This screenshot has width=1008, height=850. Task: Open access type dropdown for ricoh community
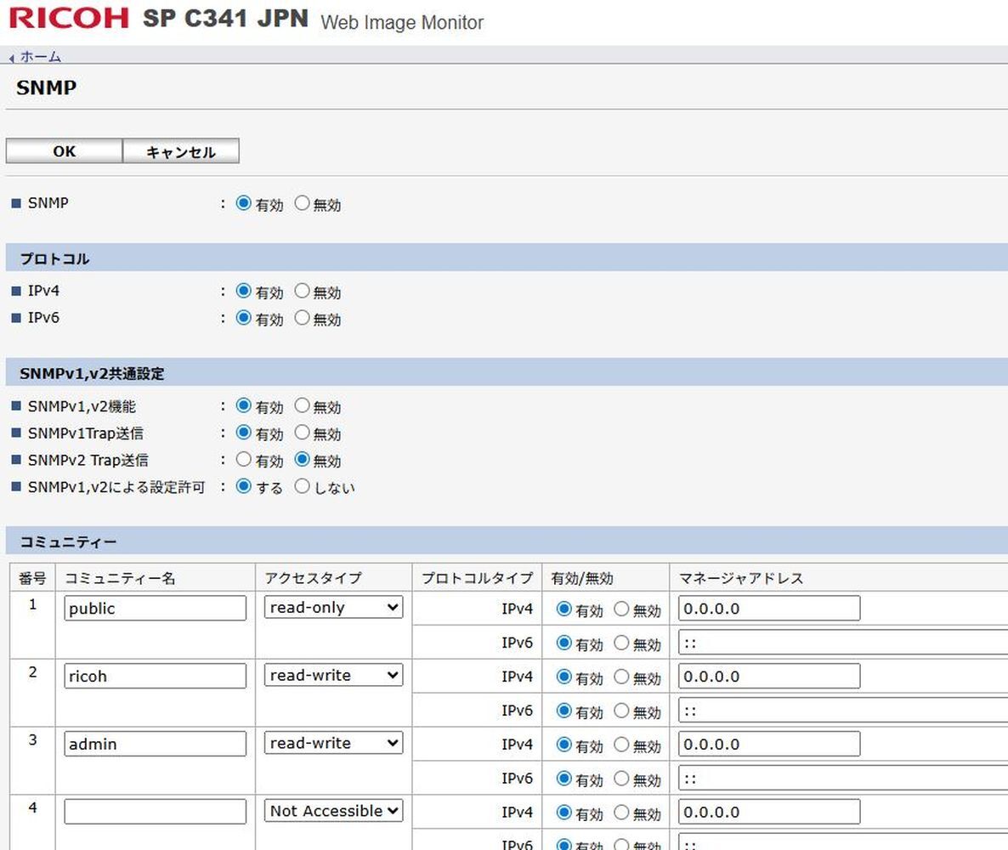coord(333,676)
